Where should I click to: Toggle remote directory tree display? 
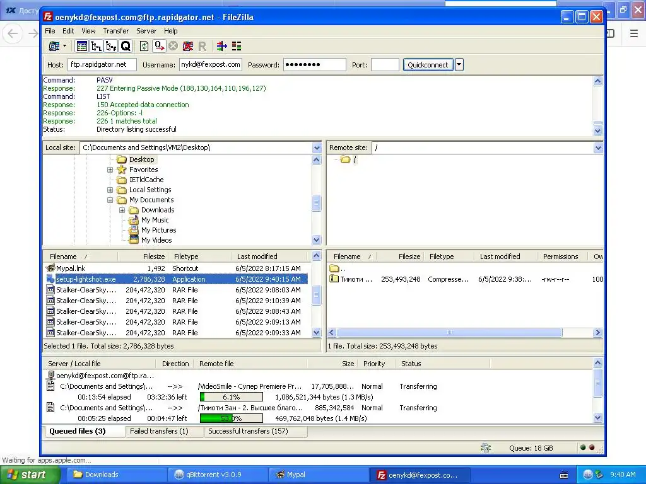pyautogui.click(x=111, y=46)
